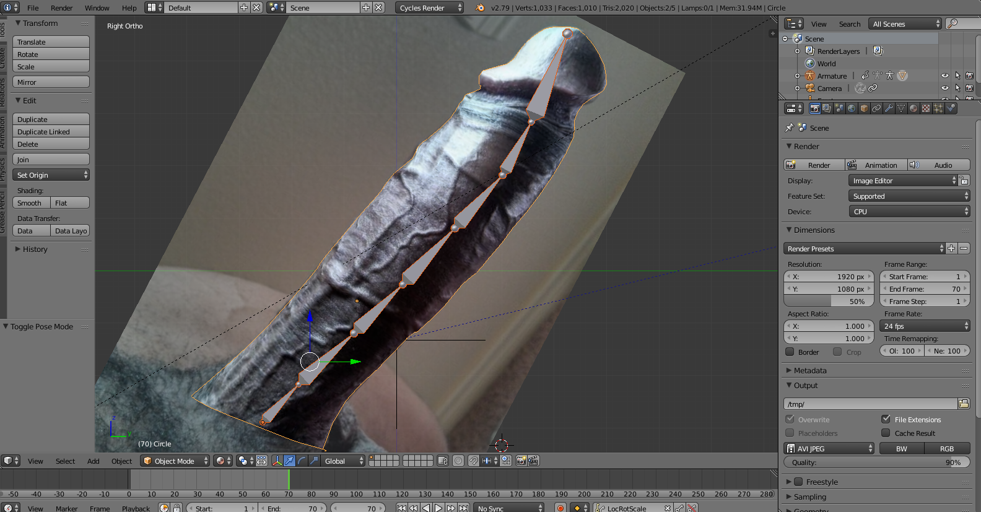Image resolution: width=981 pixels, height=512 pixels.
Task: Click the Duplicate Linked button
Action: click(51, 132)
